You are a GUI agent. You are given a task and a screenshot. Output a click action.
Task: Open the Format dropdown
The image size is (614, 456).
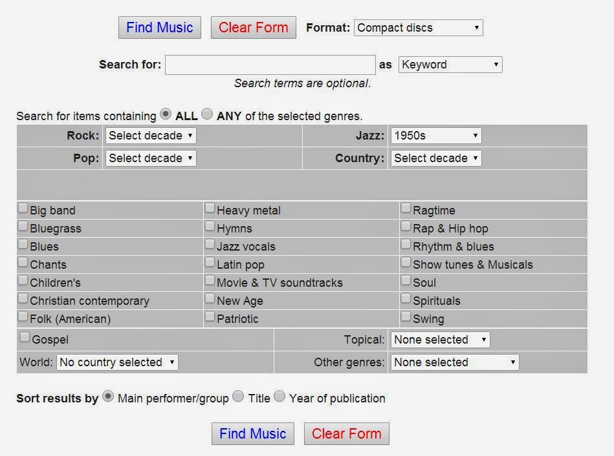coord(418,28)
